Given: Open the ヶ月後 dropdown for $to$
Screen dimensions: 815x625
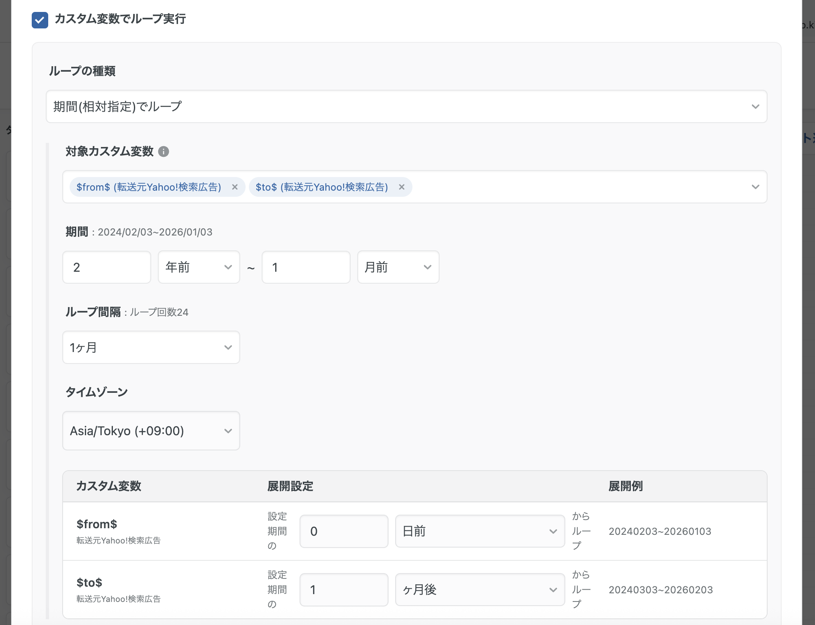Looking at the screenshot, I should click(x=480, y=590).
